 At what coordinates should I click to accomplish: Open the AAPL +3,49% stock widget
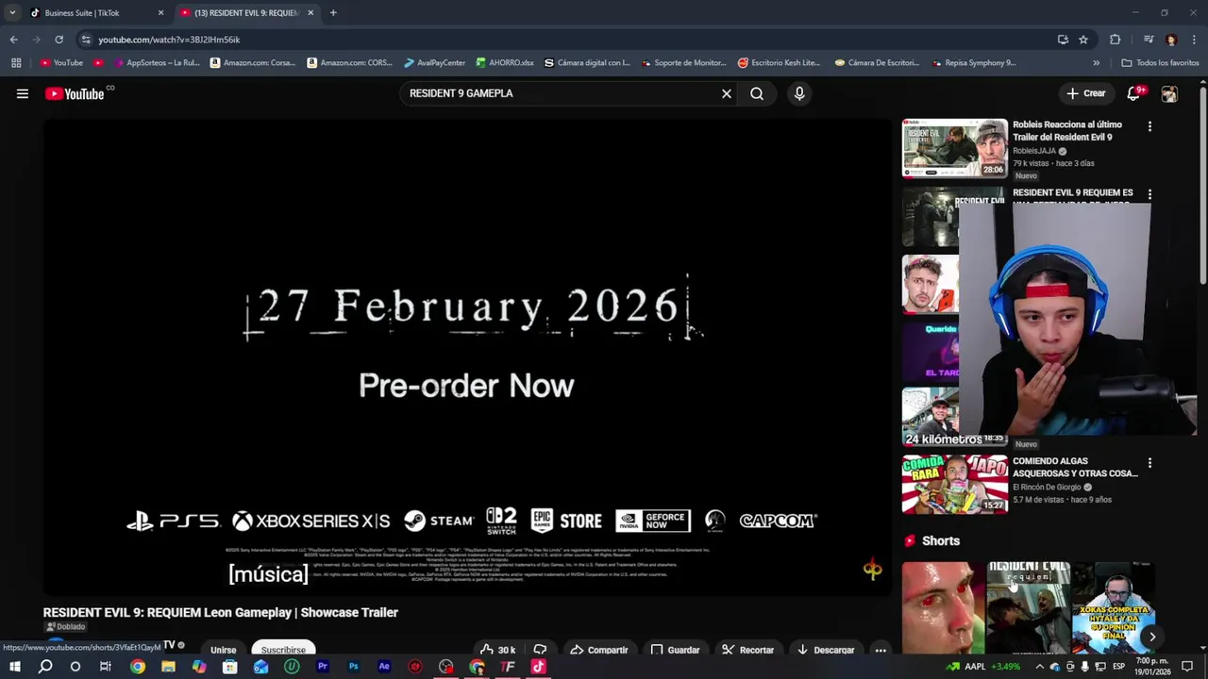984,667
